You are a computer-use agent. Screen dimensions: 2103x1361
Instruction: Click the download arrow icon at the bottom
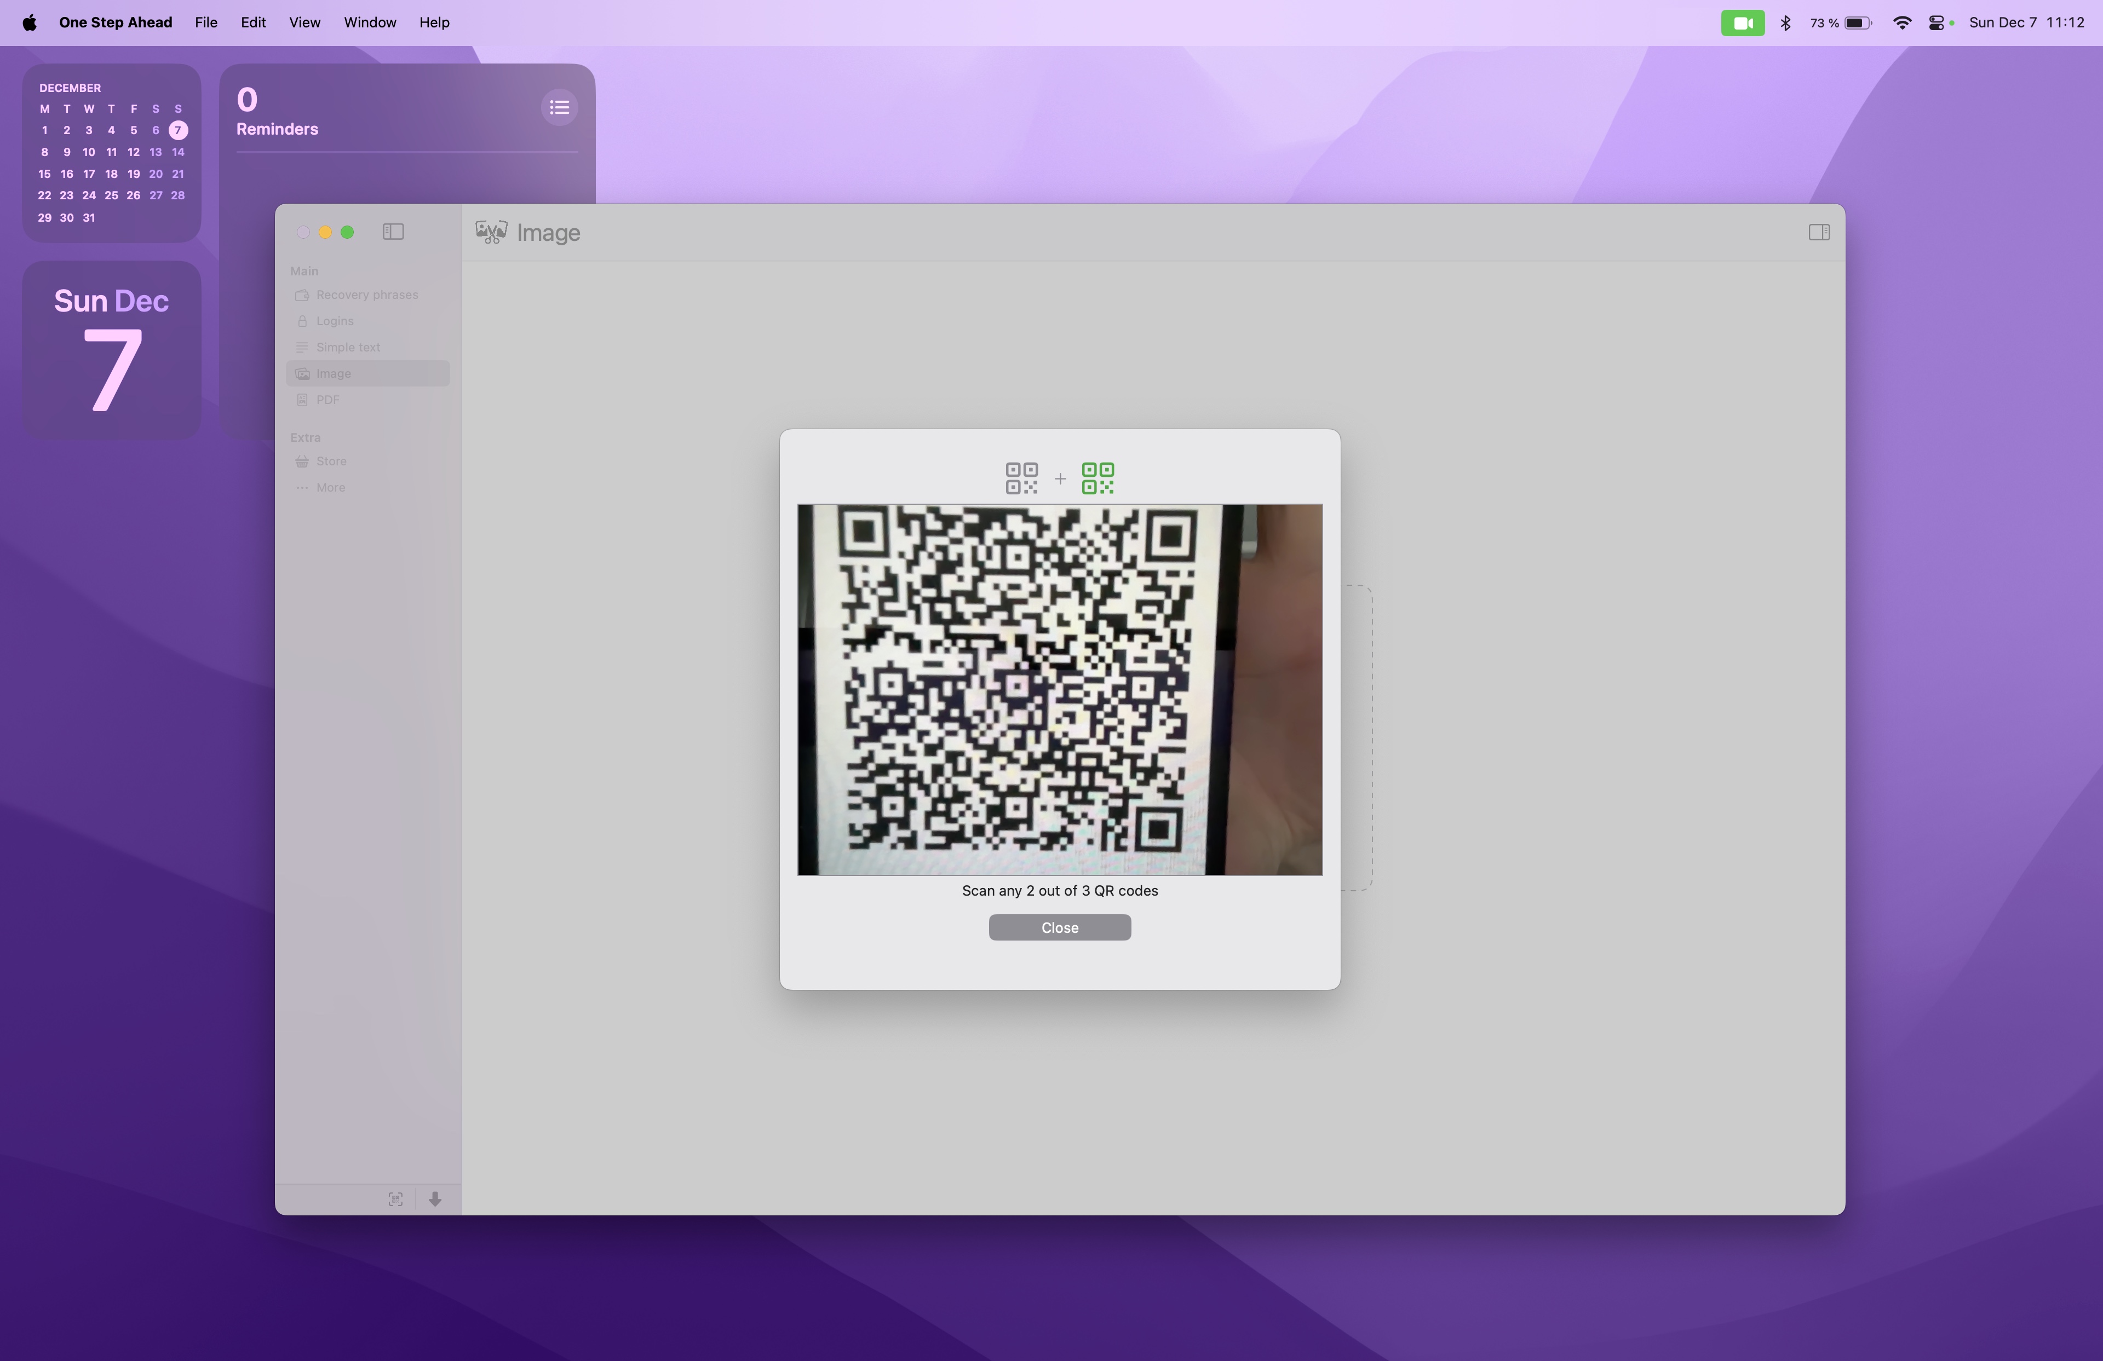pyautogui.click(x=435, y=1198)
